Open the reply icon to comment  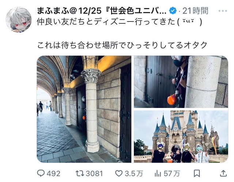41,173
